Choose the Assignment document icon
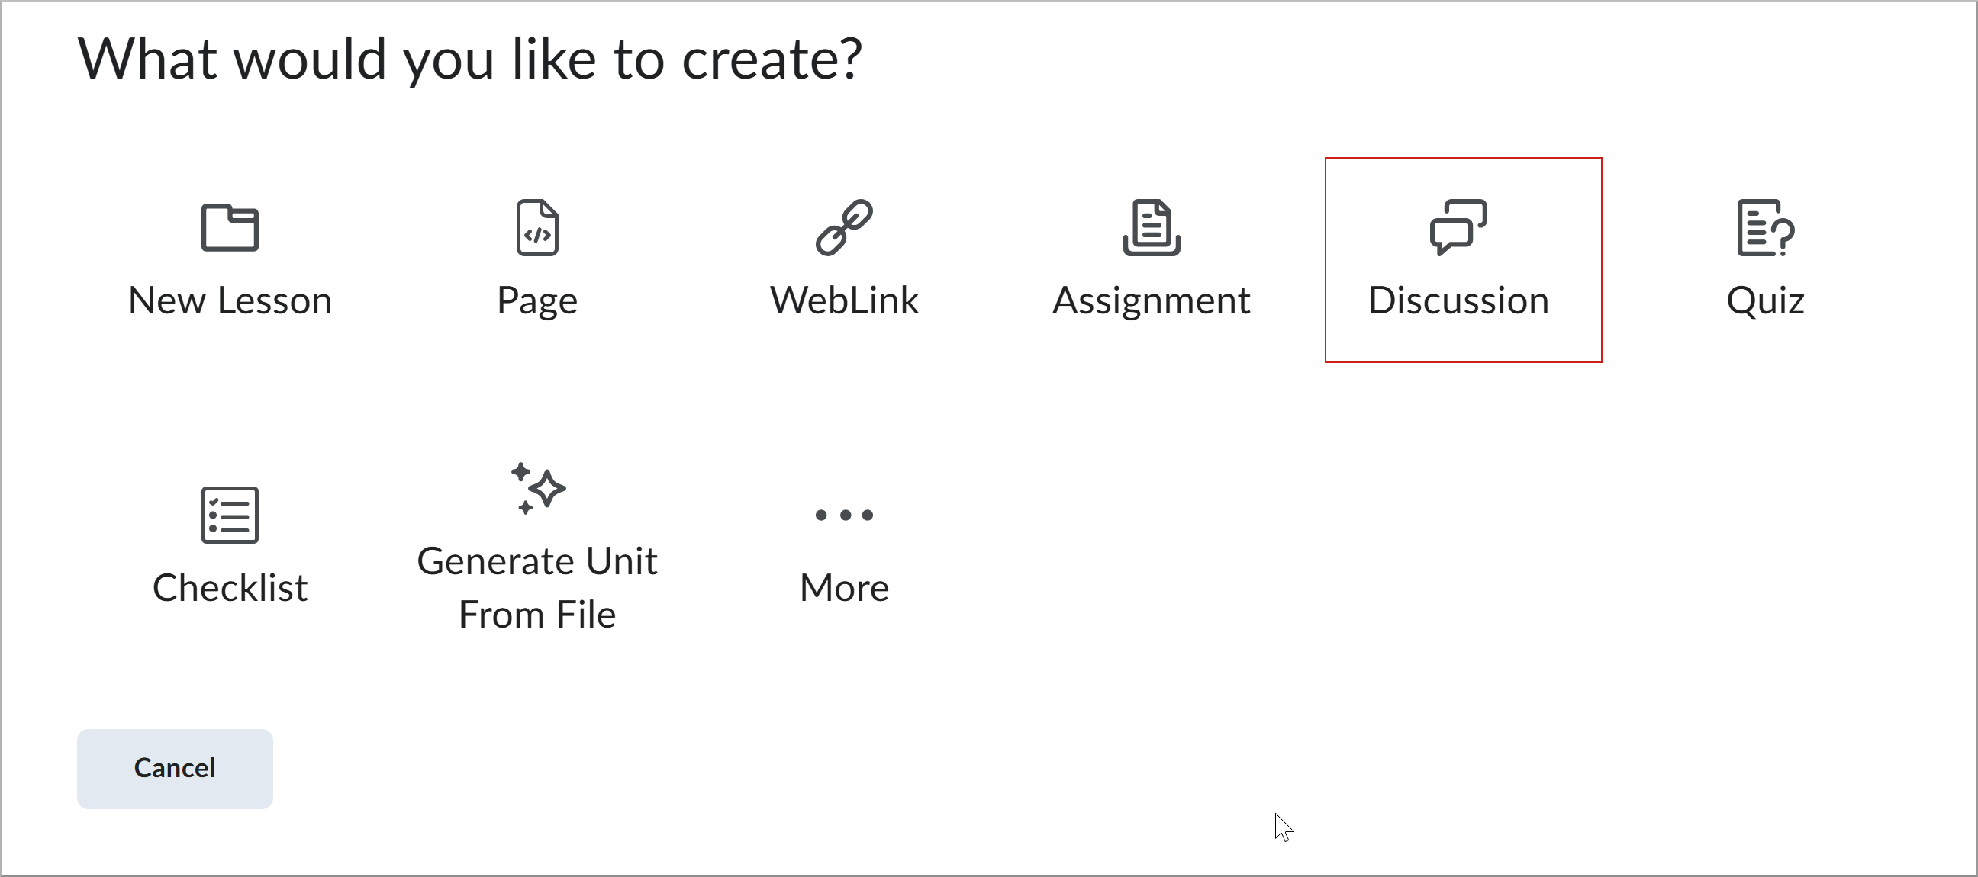Viewport: 1978px width, 877px height. click(x=1151, y=228)
